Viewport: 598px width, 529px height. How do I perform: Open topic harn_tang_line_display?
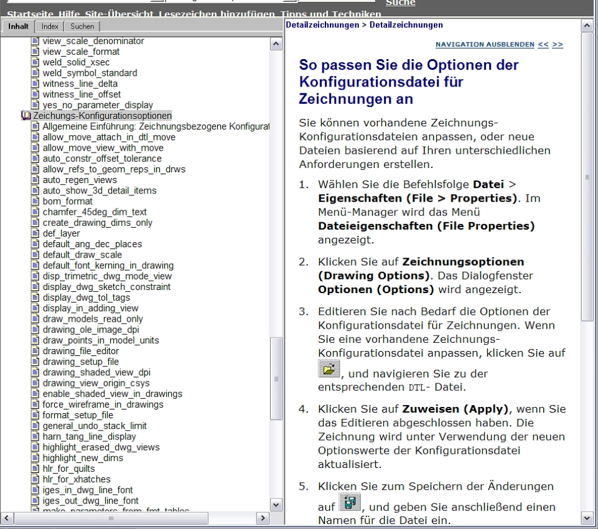pyautogui.click(x=89, y=436)
